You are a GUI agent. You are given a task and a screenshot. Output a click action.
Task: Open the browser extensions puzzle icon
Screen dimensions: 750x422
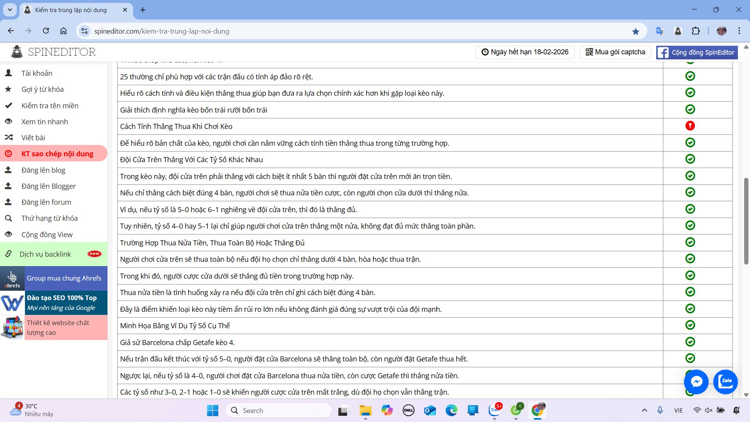coord(696,31)
